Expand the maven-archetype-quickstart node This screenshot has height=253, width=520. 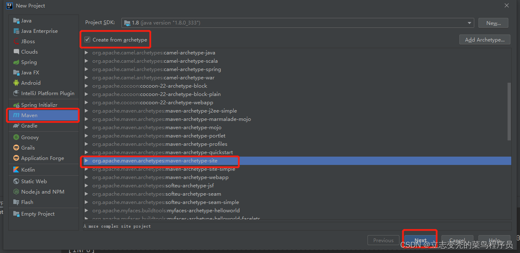click(x=86, y=152)
